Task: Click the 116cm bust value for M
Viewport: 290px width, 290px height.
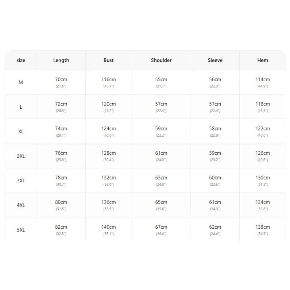Action: point(108,79)
